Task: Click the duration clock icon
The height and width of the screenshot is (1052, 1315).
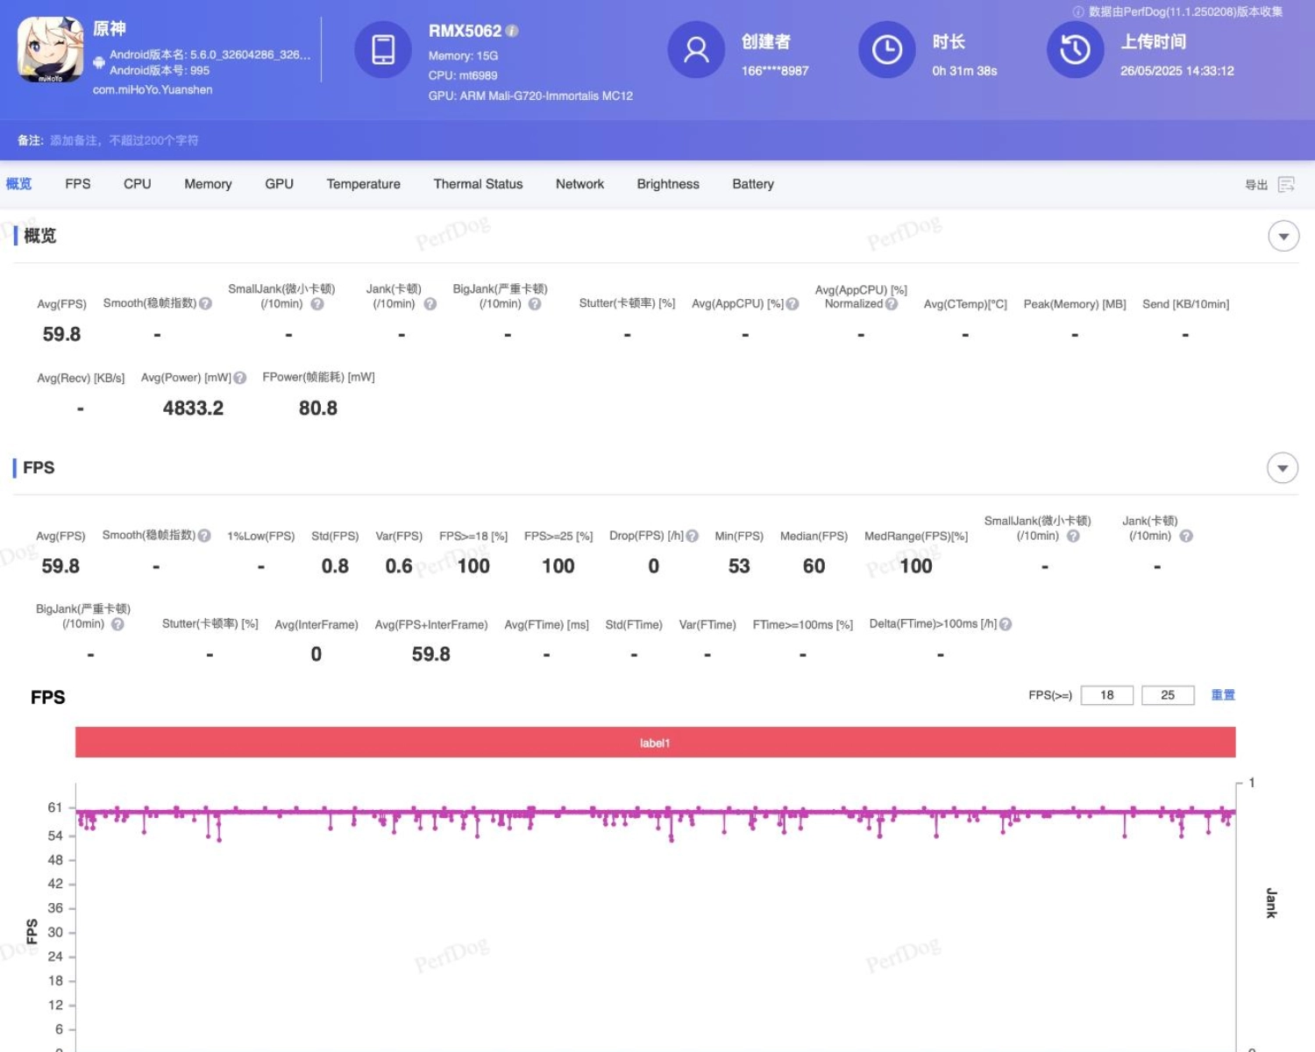Action: (886, 49)
